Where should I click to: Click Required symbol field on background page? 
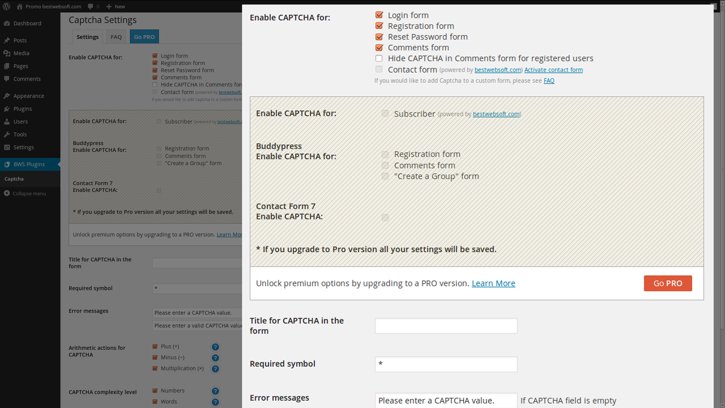click(197, 289)
